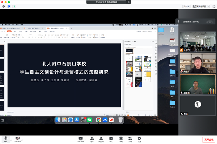Click the blue security shield icon
This screenshot has height=144, width=217.
[x=9, y=7]
